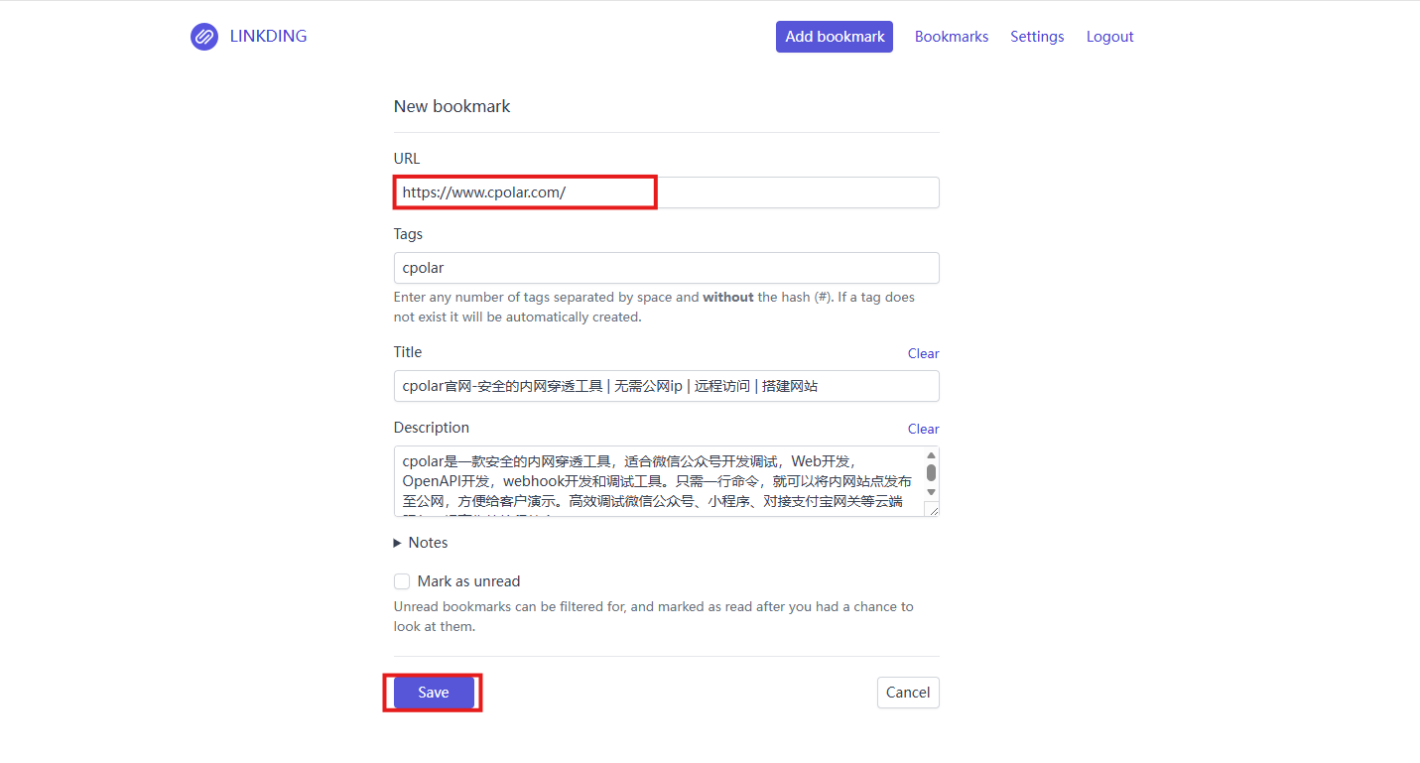Click the tags hint starting 'Enter any number'
Screen dimensions: 1420x763
point(655,307)
